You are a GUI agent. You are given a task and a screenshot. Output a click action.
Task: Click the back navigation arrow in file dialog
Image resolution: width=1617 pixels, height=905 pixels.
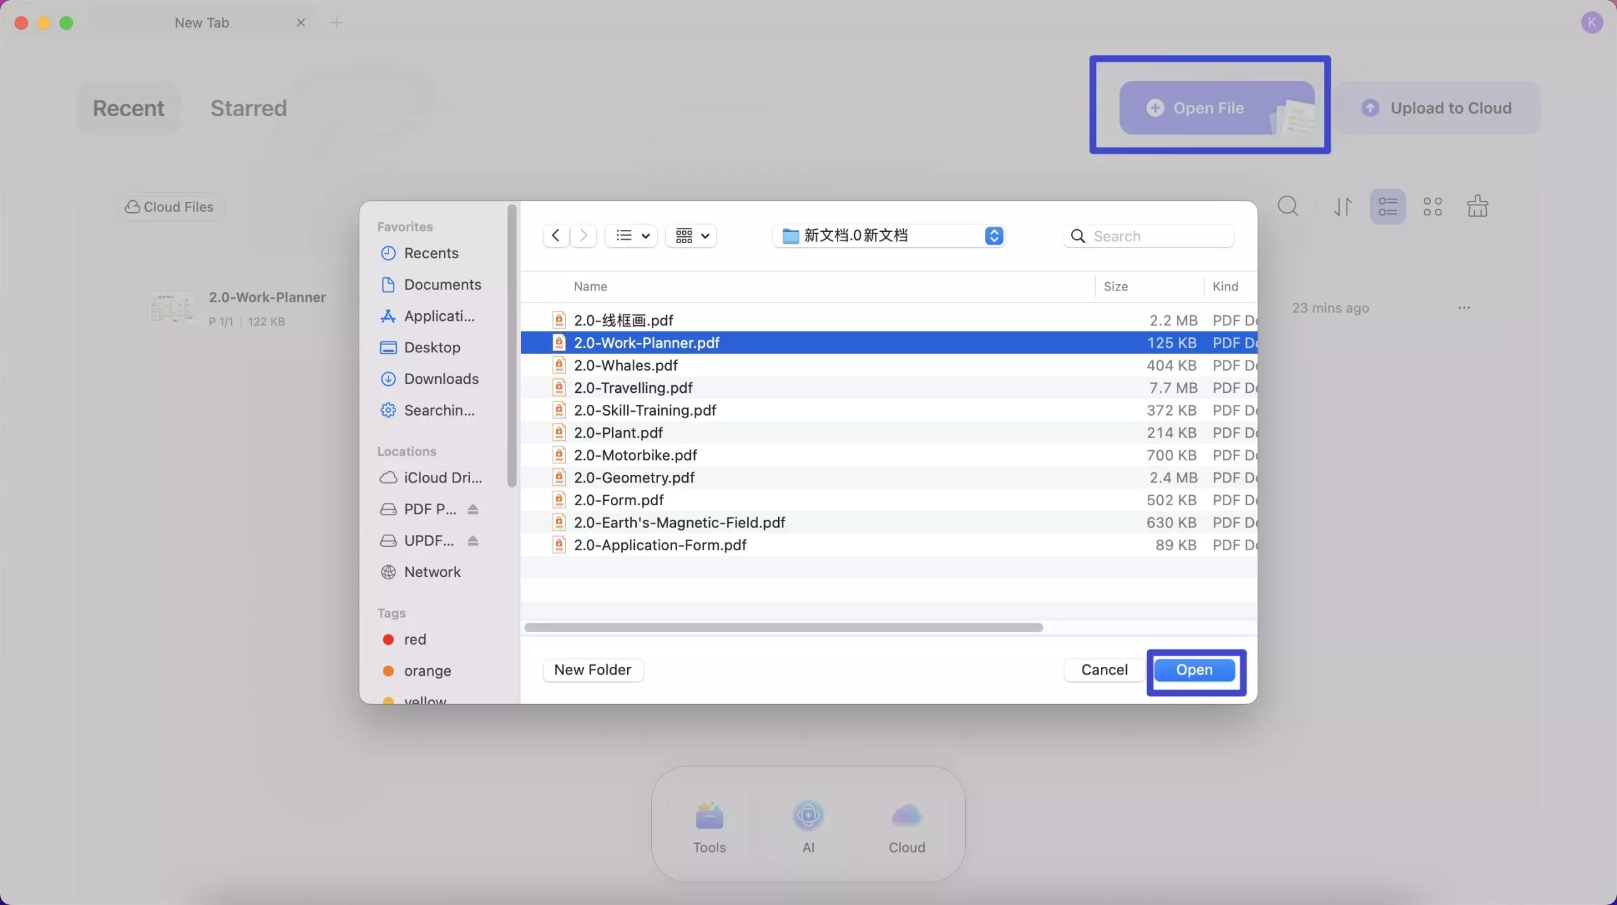click(555, 236)
